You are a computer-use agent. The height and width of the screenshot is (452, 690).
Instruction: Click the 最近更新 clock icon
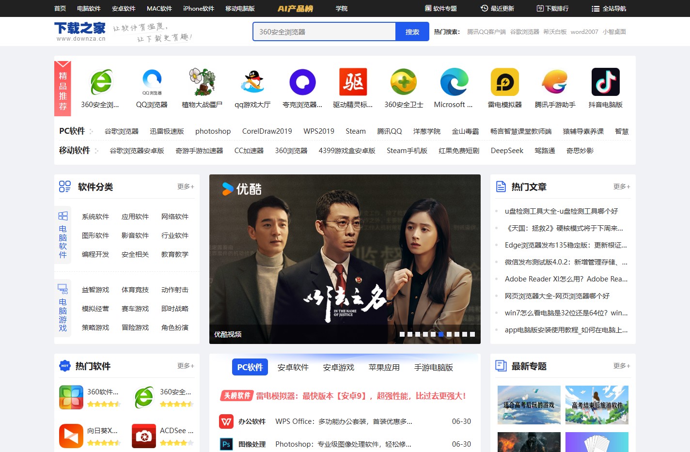(x=484, y=8)
